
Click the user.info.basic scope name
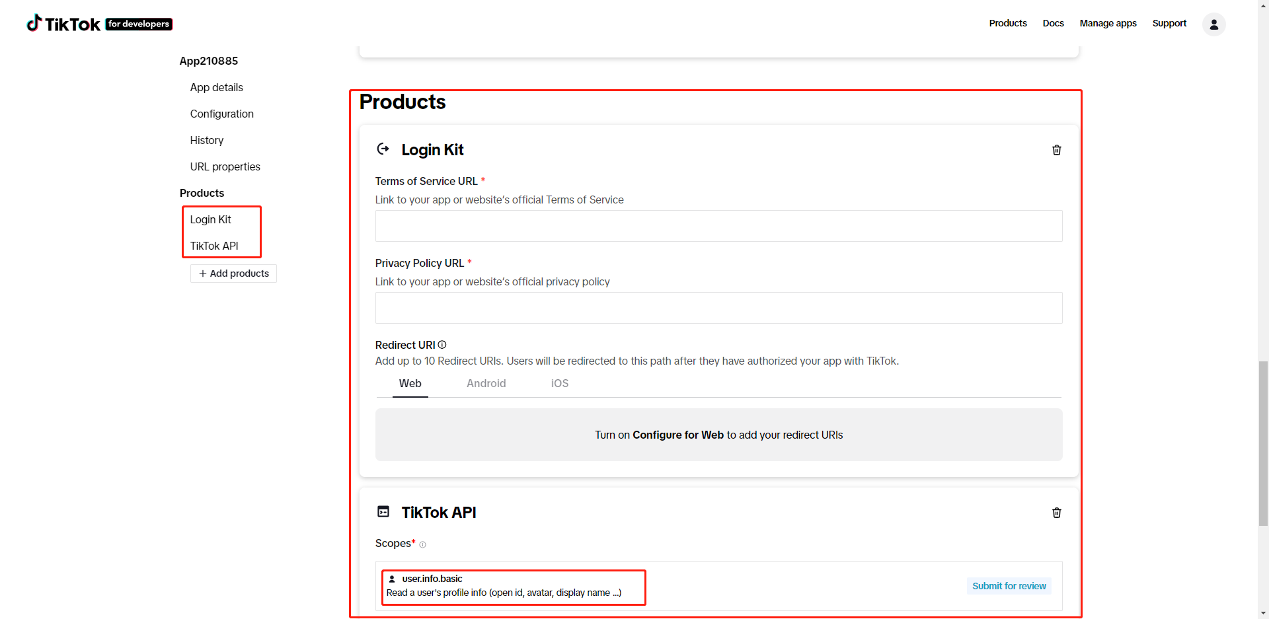tap(432, 579)
